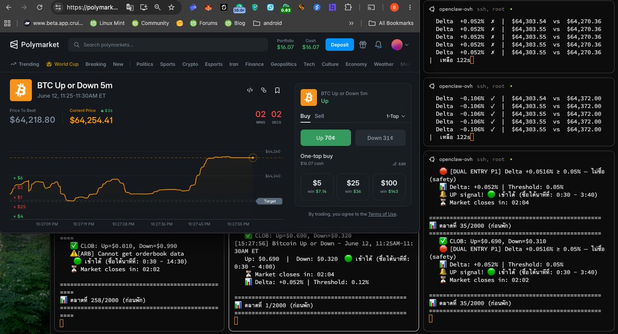Click the Cash $16.07 balance
This screenshot has height=334, width=618.
(311, 44)
